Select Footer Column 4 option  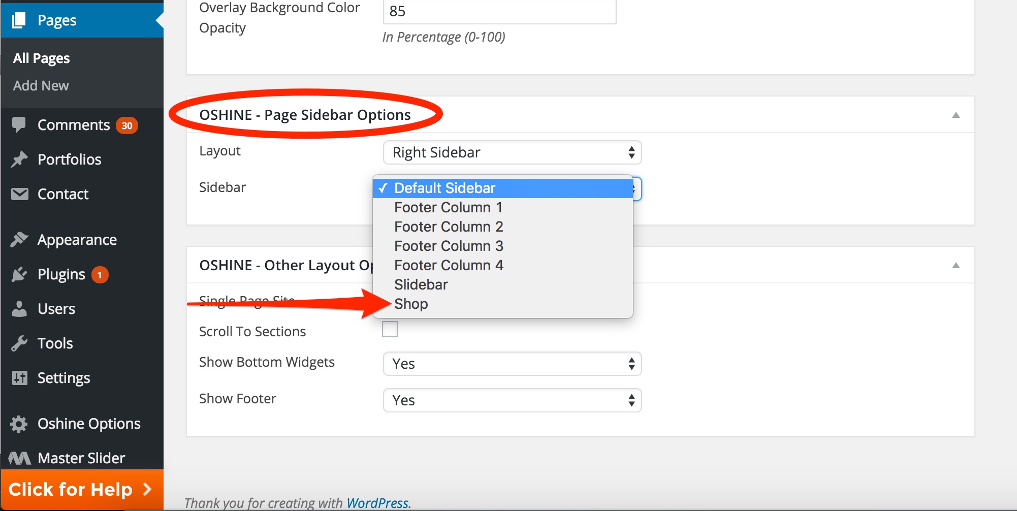tap(503, 265)
